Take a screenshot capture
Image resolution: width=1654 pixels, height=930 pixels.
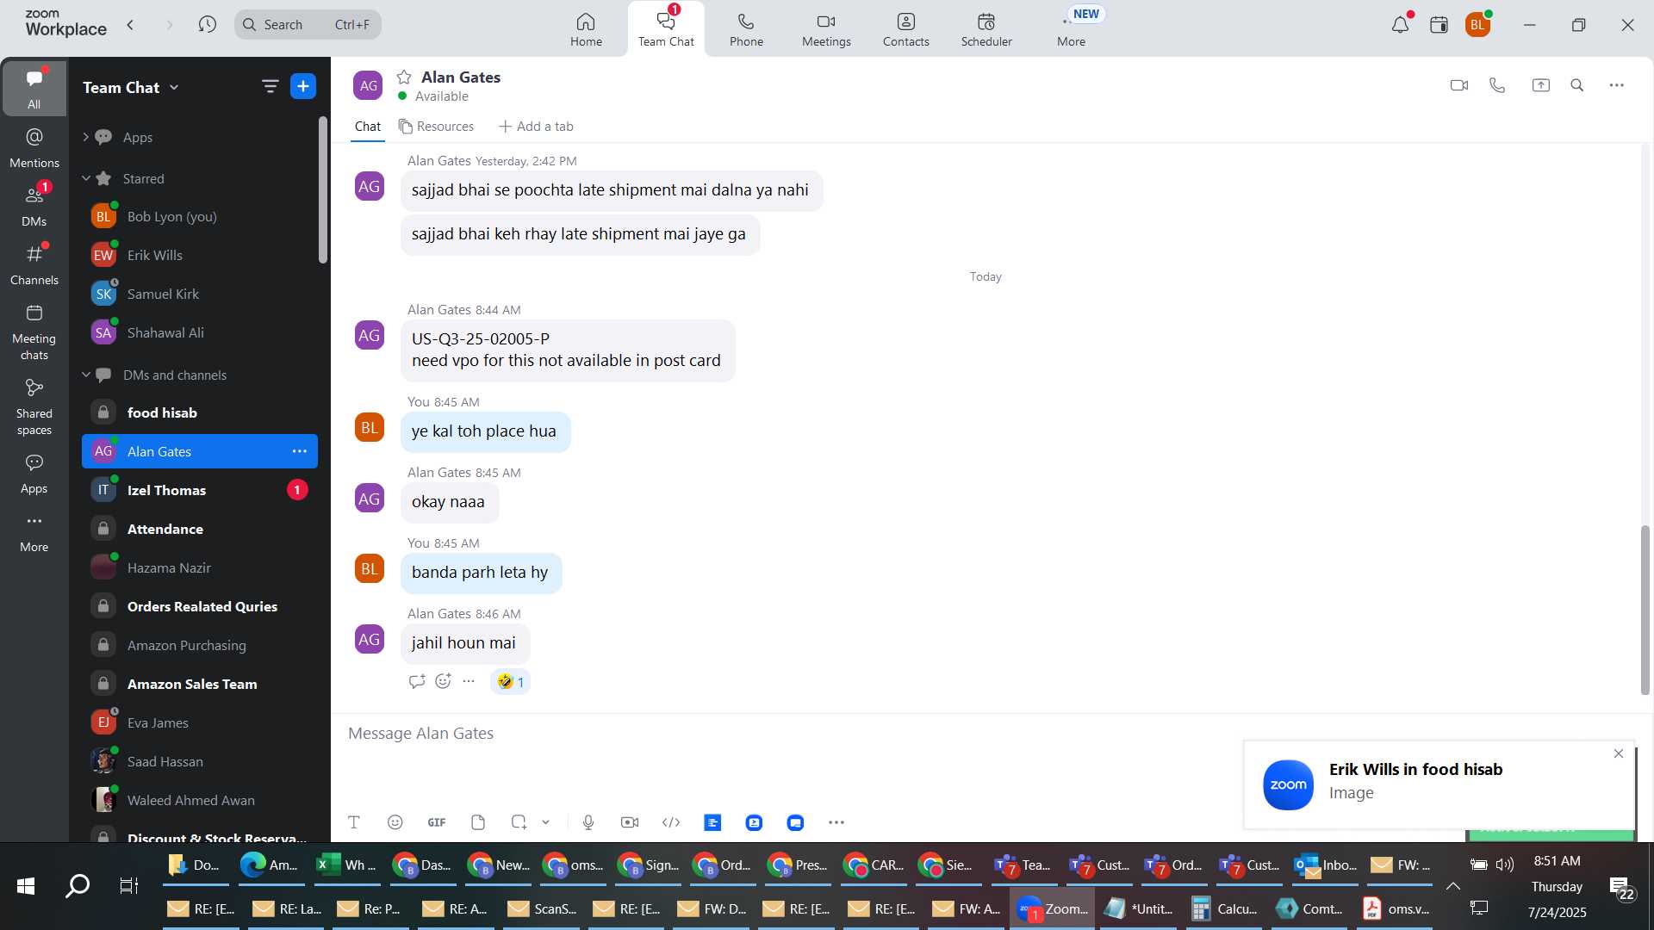[x=519, y=822]
